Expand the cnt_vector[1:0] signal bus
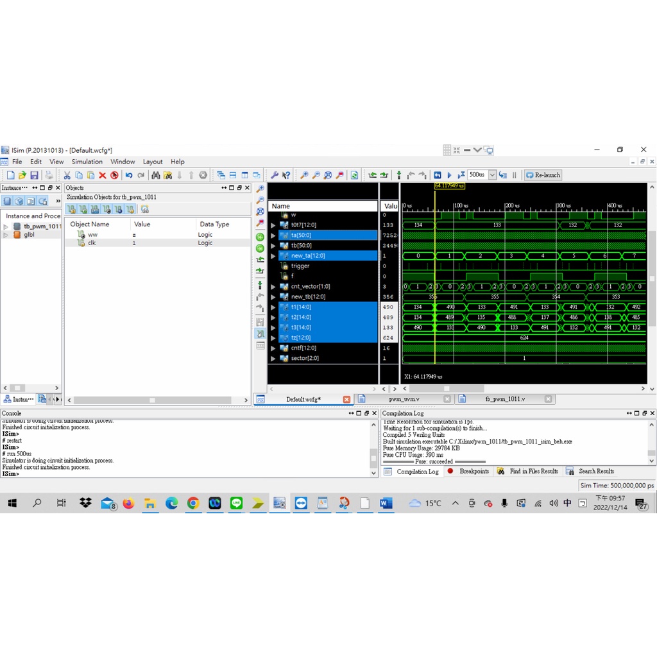The height and width of the screenshot is (657, 657). (273, 287)
